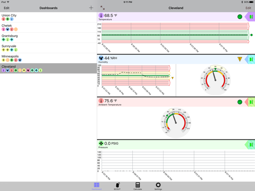Switch to the SCOUT tab
This screenshot has width=255, height=191.
tap(117, 186)
